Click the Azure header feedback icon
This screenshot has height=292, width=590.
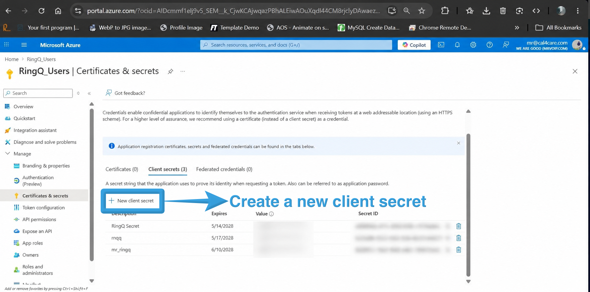tap(506, 45)
